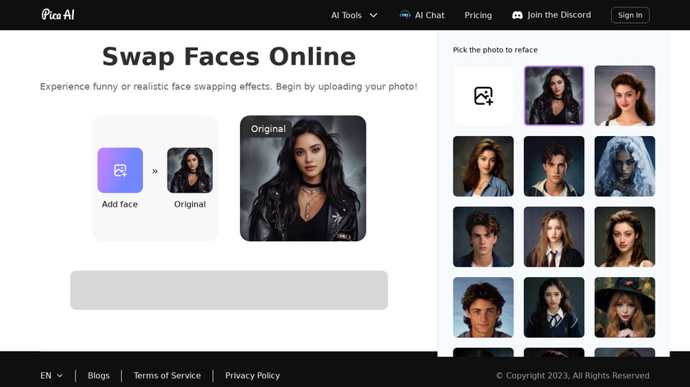Open Privacy Policy link
Screen dimensions: 690x387
pos(253,376)
